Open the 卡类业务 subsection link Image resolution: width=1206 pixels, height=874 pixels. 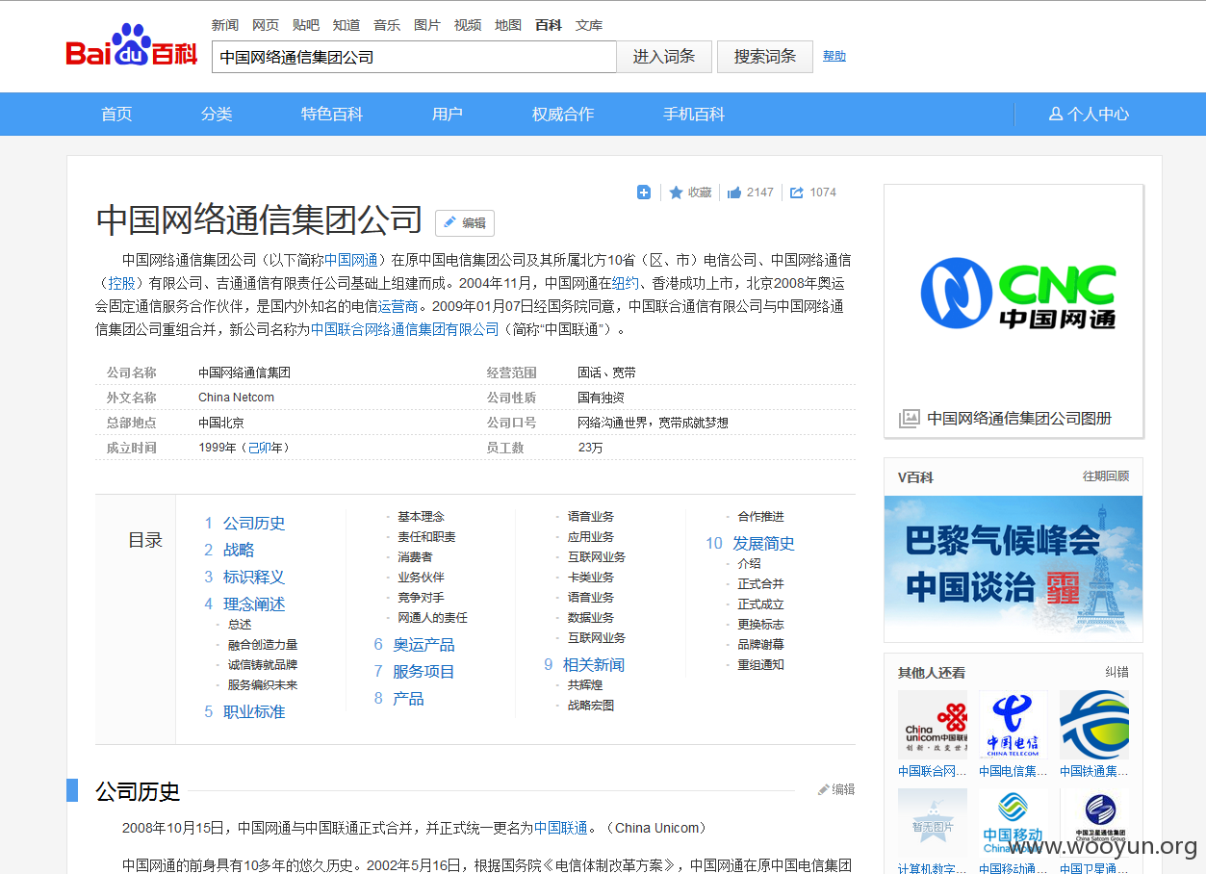pyautogui.click(x=591, y=577)
